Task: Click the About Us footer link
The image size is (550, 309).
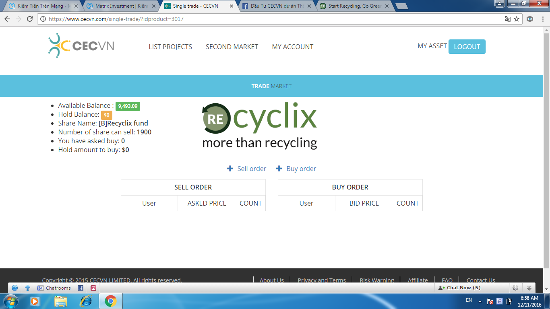Action: pos(271,280)
